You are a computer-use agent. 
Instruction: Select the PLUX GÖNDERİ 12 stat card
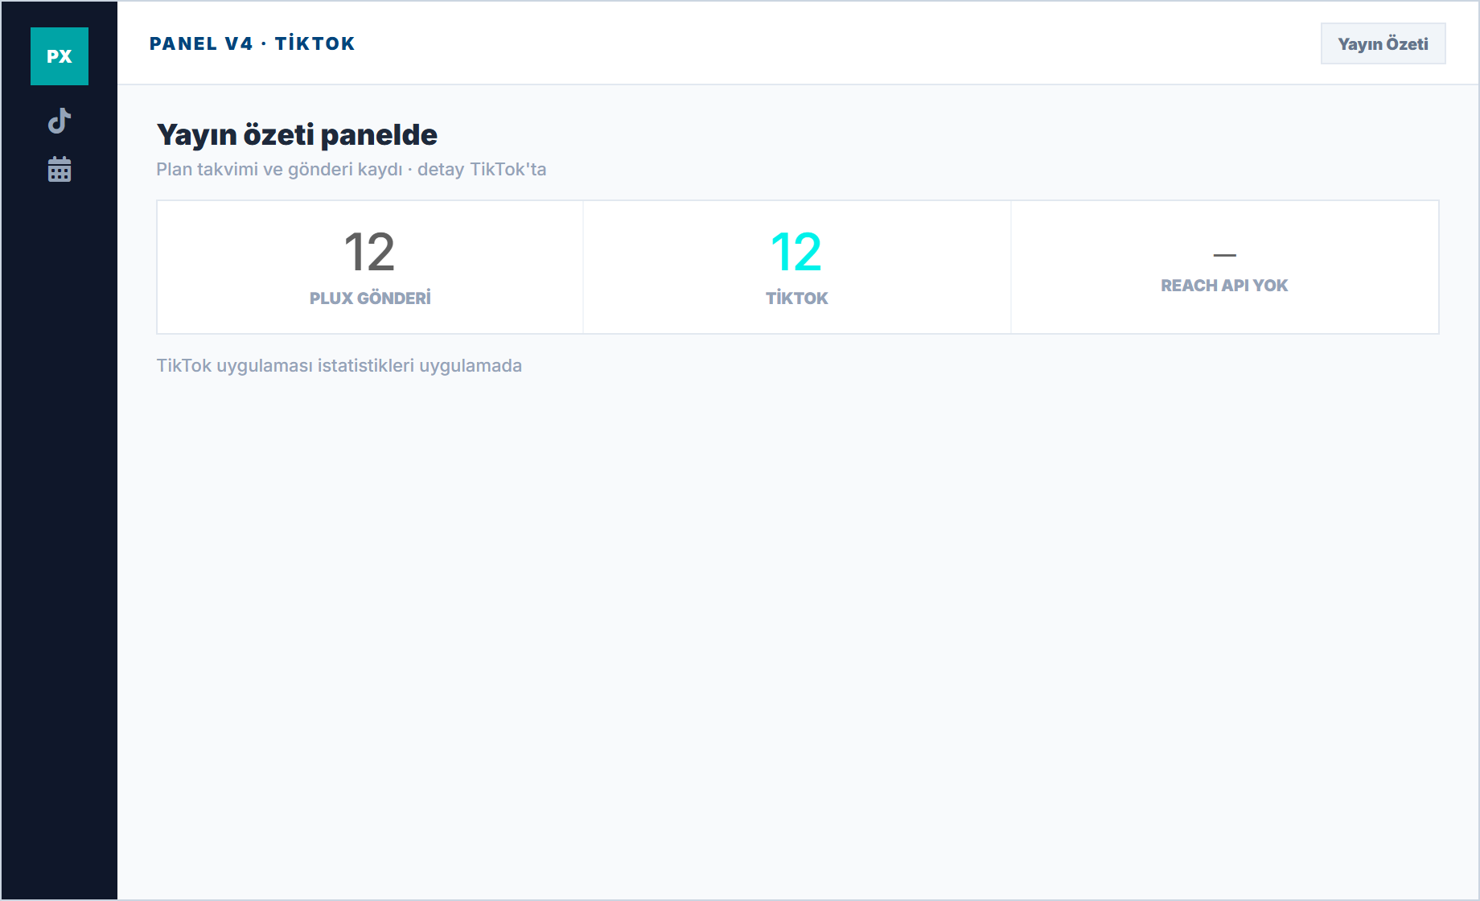(x=370, y=267)
